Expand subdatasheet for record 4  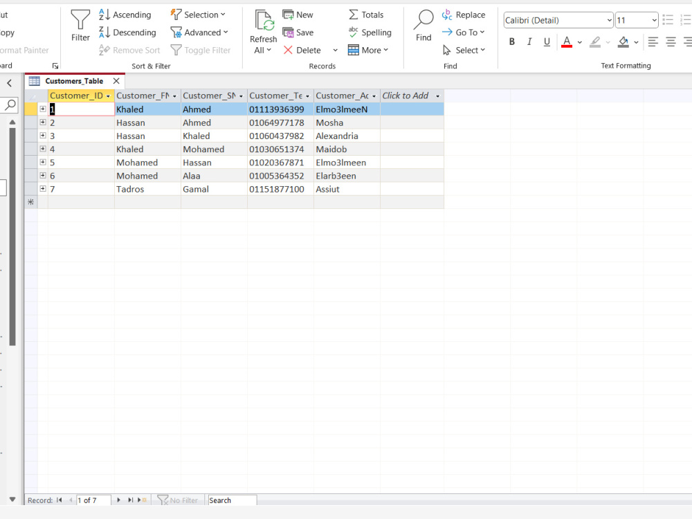pos(43,149)
